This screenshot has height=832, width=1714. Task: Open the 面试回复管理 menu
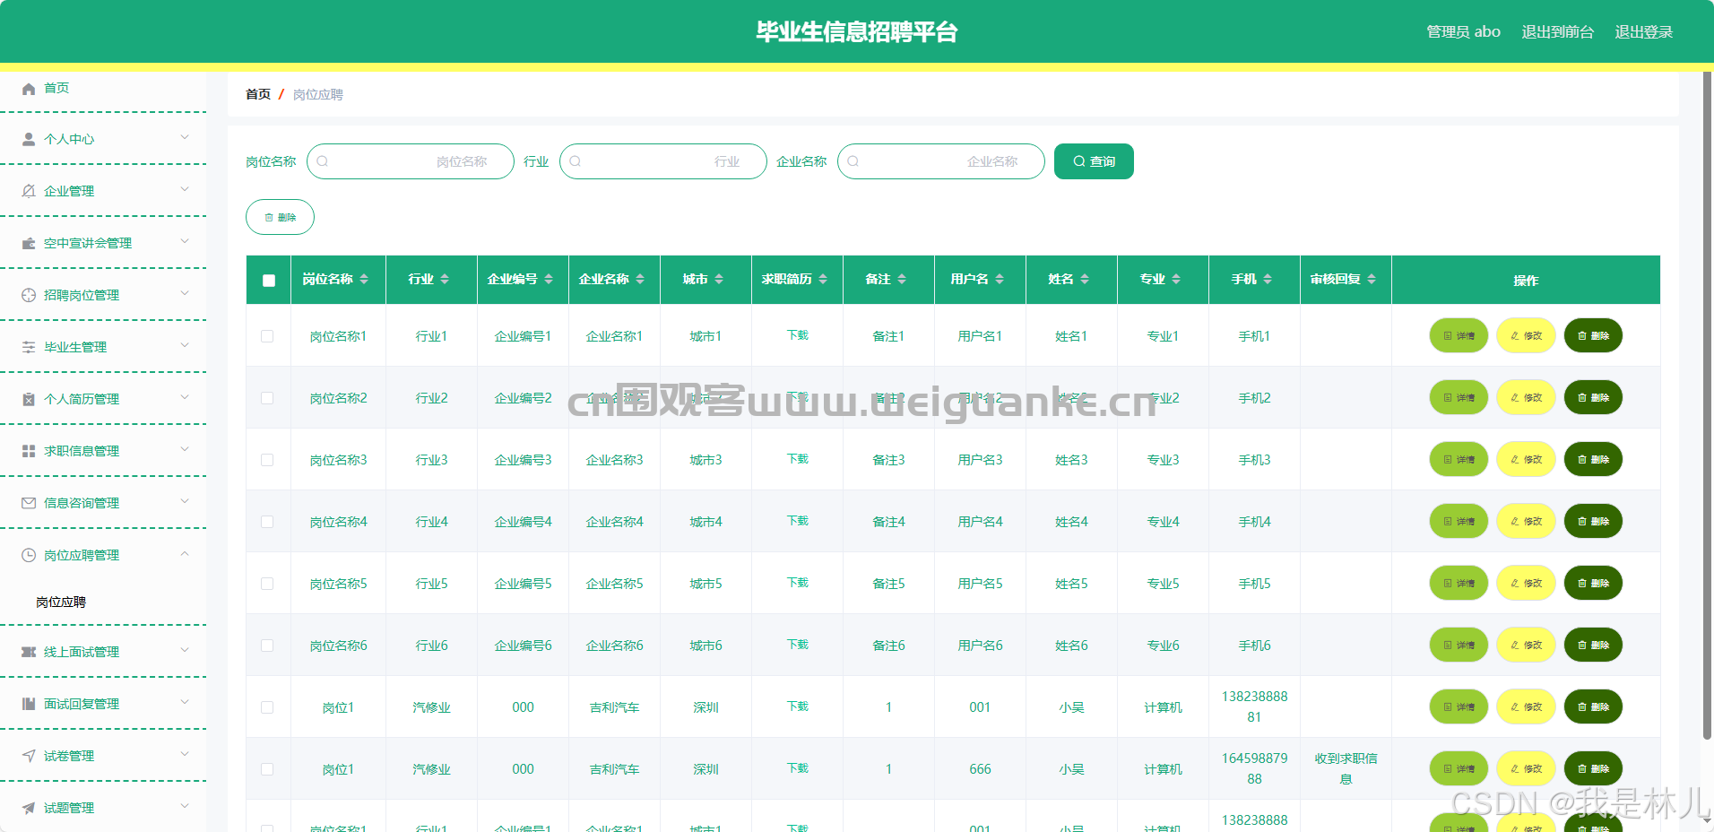click(x=103, y=704)
